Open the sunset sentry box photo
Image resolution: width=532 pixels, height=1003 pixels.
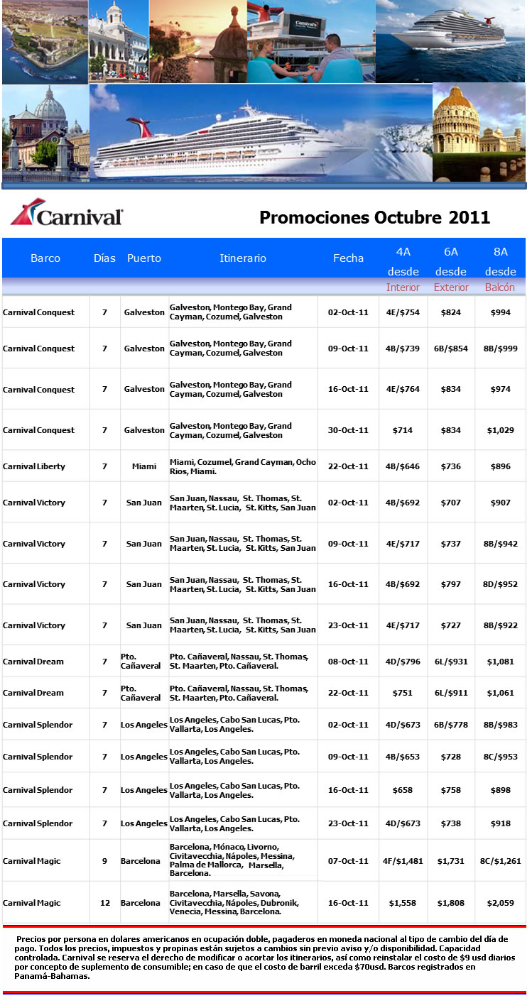point(197,42)
